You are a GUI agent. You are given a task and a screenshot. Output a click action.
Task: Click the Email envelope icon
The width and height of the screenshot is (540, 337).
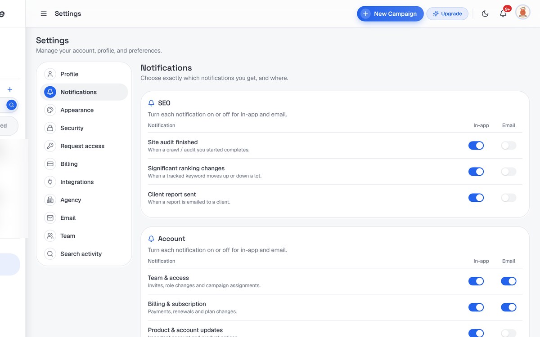point(50,218)
